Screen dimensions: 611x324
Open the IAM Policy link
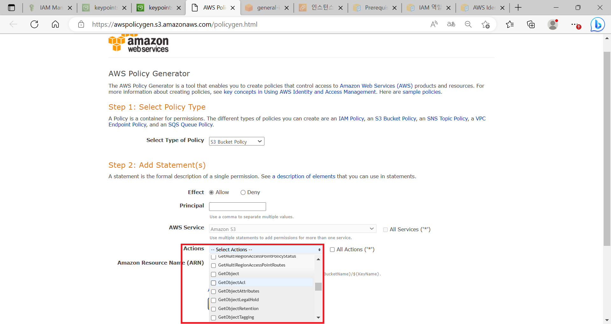tap(351, 118)
